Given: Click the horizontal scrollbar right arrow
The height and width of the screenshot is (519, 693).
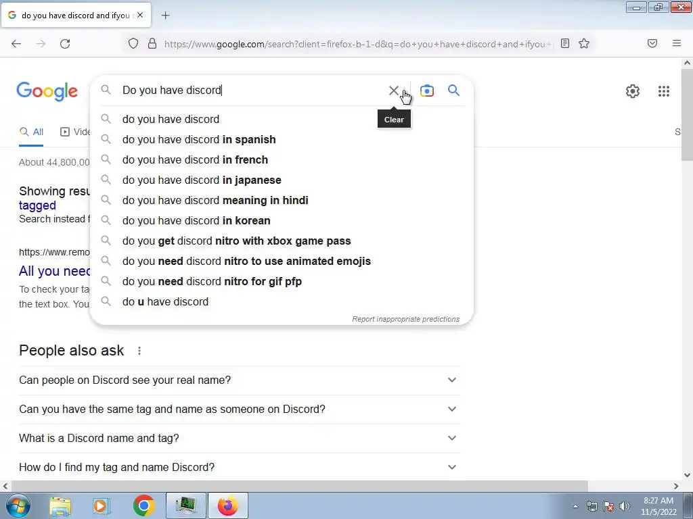Looking at the screenshot, I should click(676, 486).
